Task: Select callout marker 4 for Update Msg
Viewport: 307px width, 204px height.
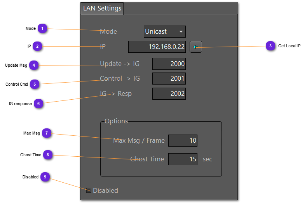Action: click(x=34, y=65)
